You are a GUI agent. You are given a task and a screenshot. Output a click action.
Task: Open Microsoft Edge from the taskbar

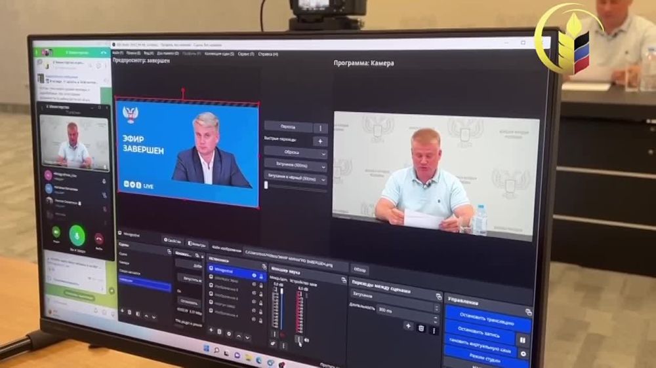click(x=259, y=360)
